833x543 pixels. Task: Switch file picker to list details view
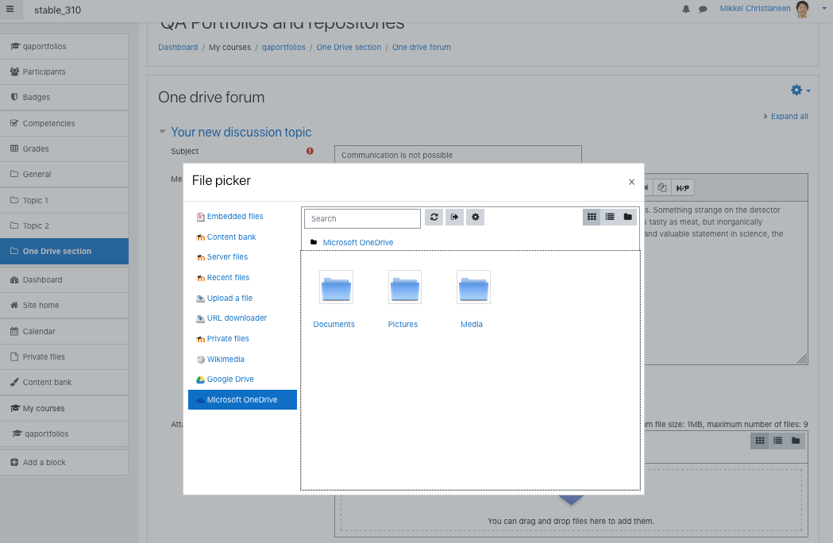(610, 217)
